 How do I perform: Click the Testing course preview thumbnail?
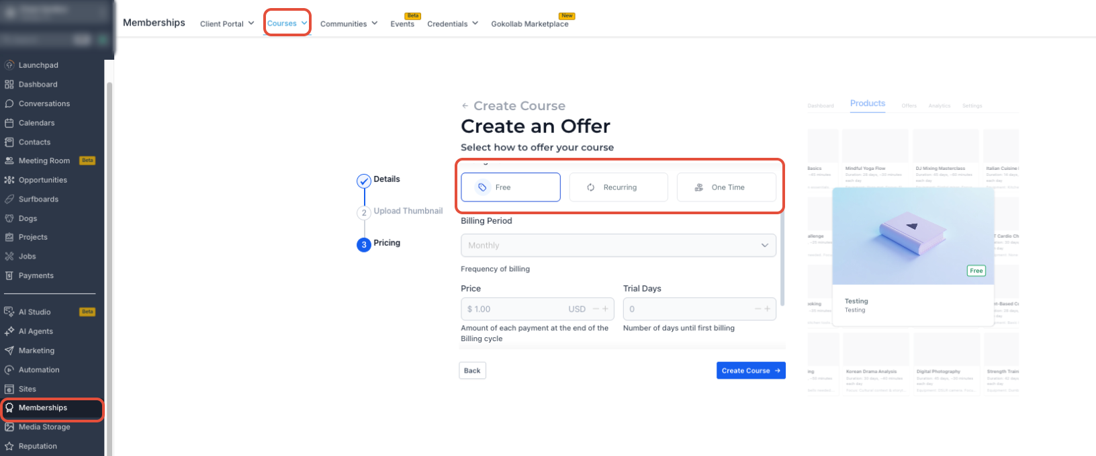[913, 236]
